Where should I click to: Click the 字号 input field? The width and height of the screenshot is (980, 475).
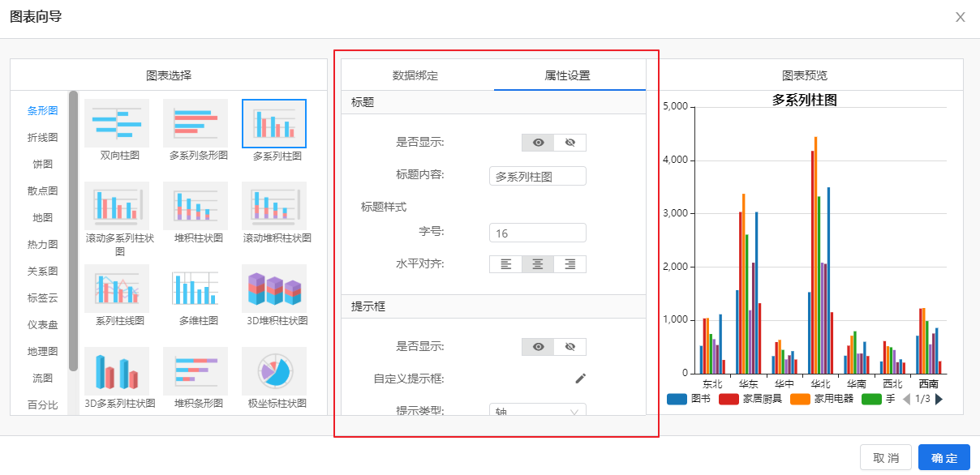click(x=538, y=233)
